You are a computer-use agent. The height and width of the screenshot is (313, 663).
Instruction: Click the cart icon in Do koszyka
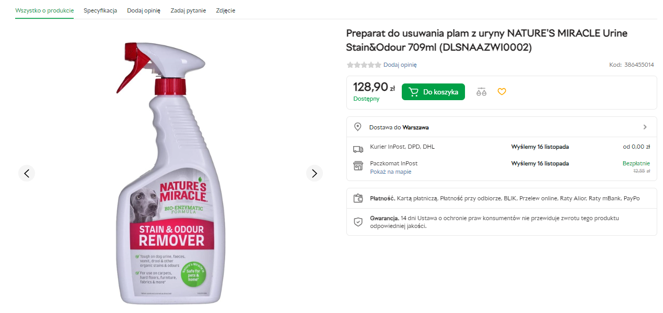click(413, 92)
